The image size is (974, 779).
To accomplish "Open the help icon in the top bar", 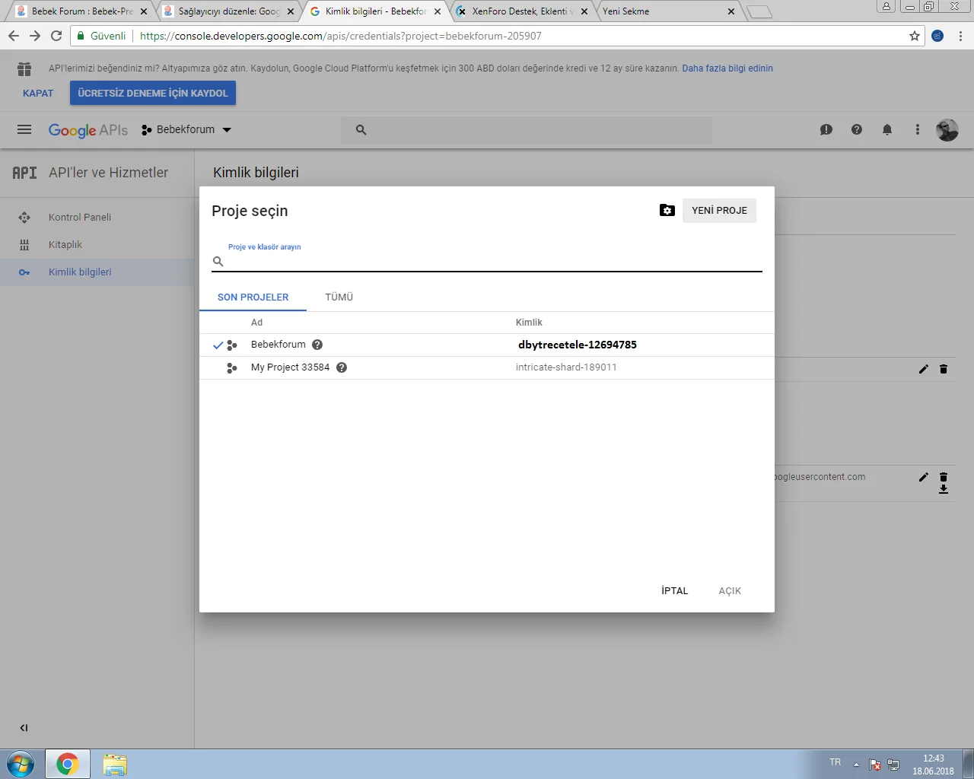I will pos(856,129).
